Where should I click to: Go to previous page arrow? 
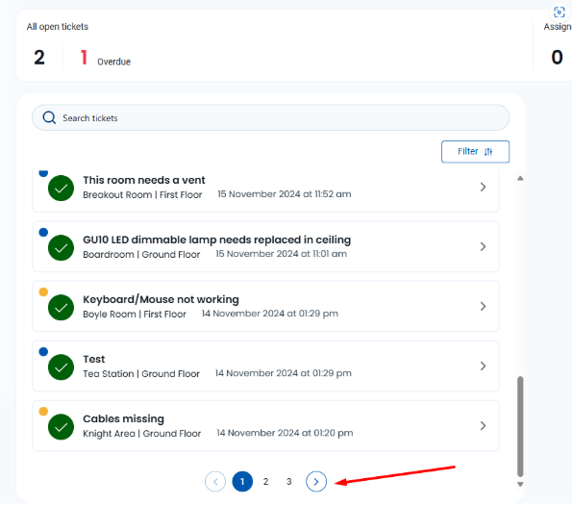[x=215, y=482]
